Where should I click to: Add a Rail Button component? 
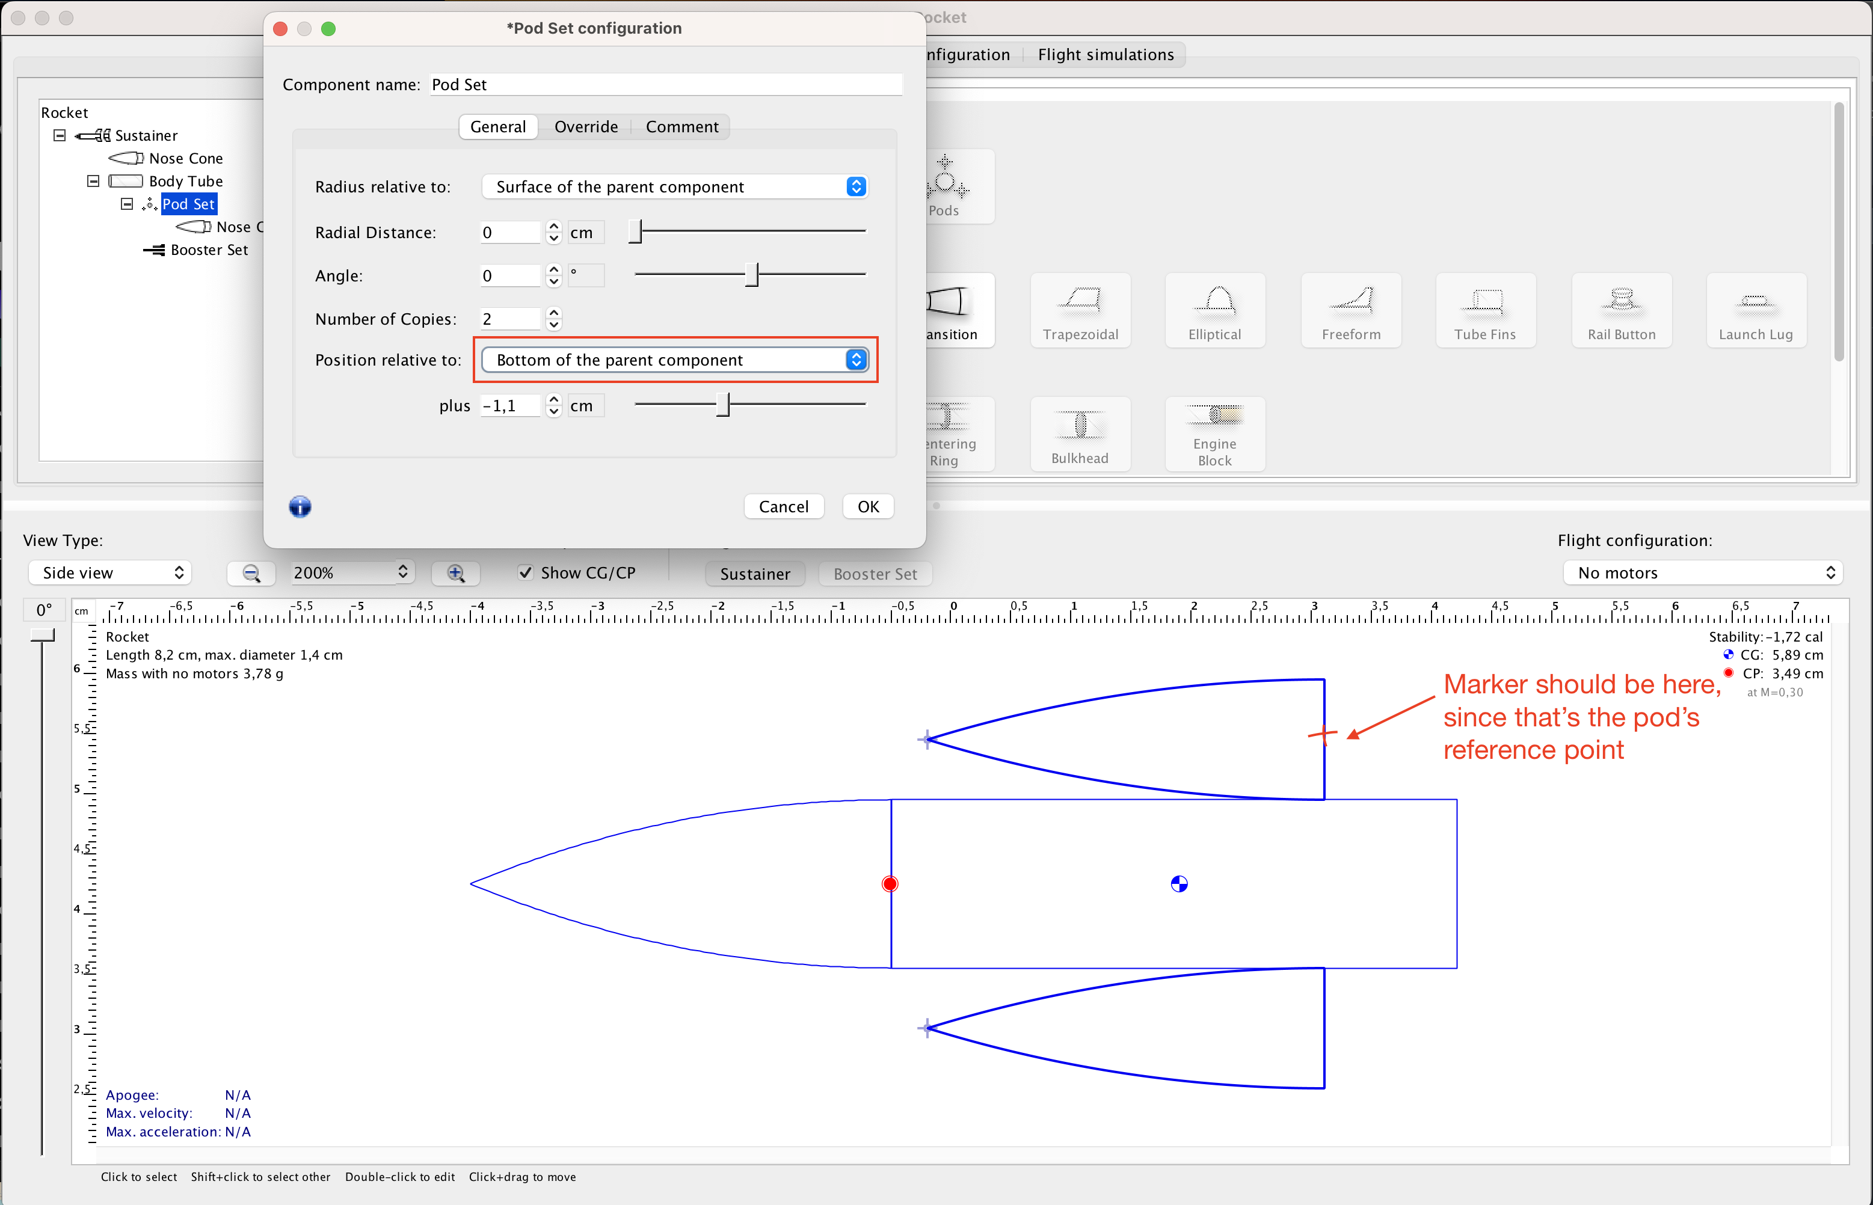click(x=1621, y=311)
